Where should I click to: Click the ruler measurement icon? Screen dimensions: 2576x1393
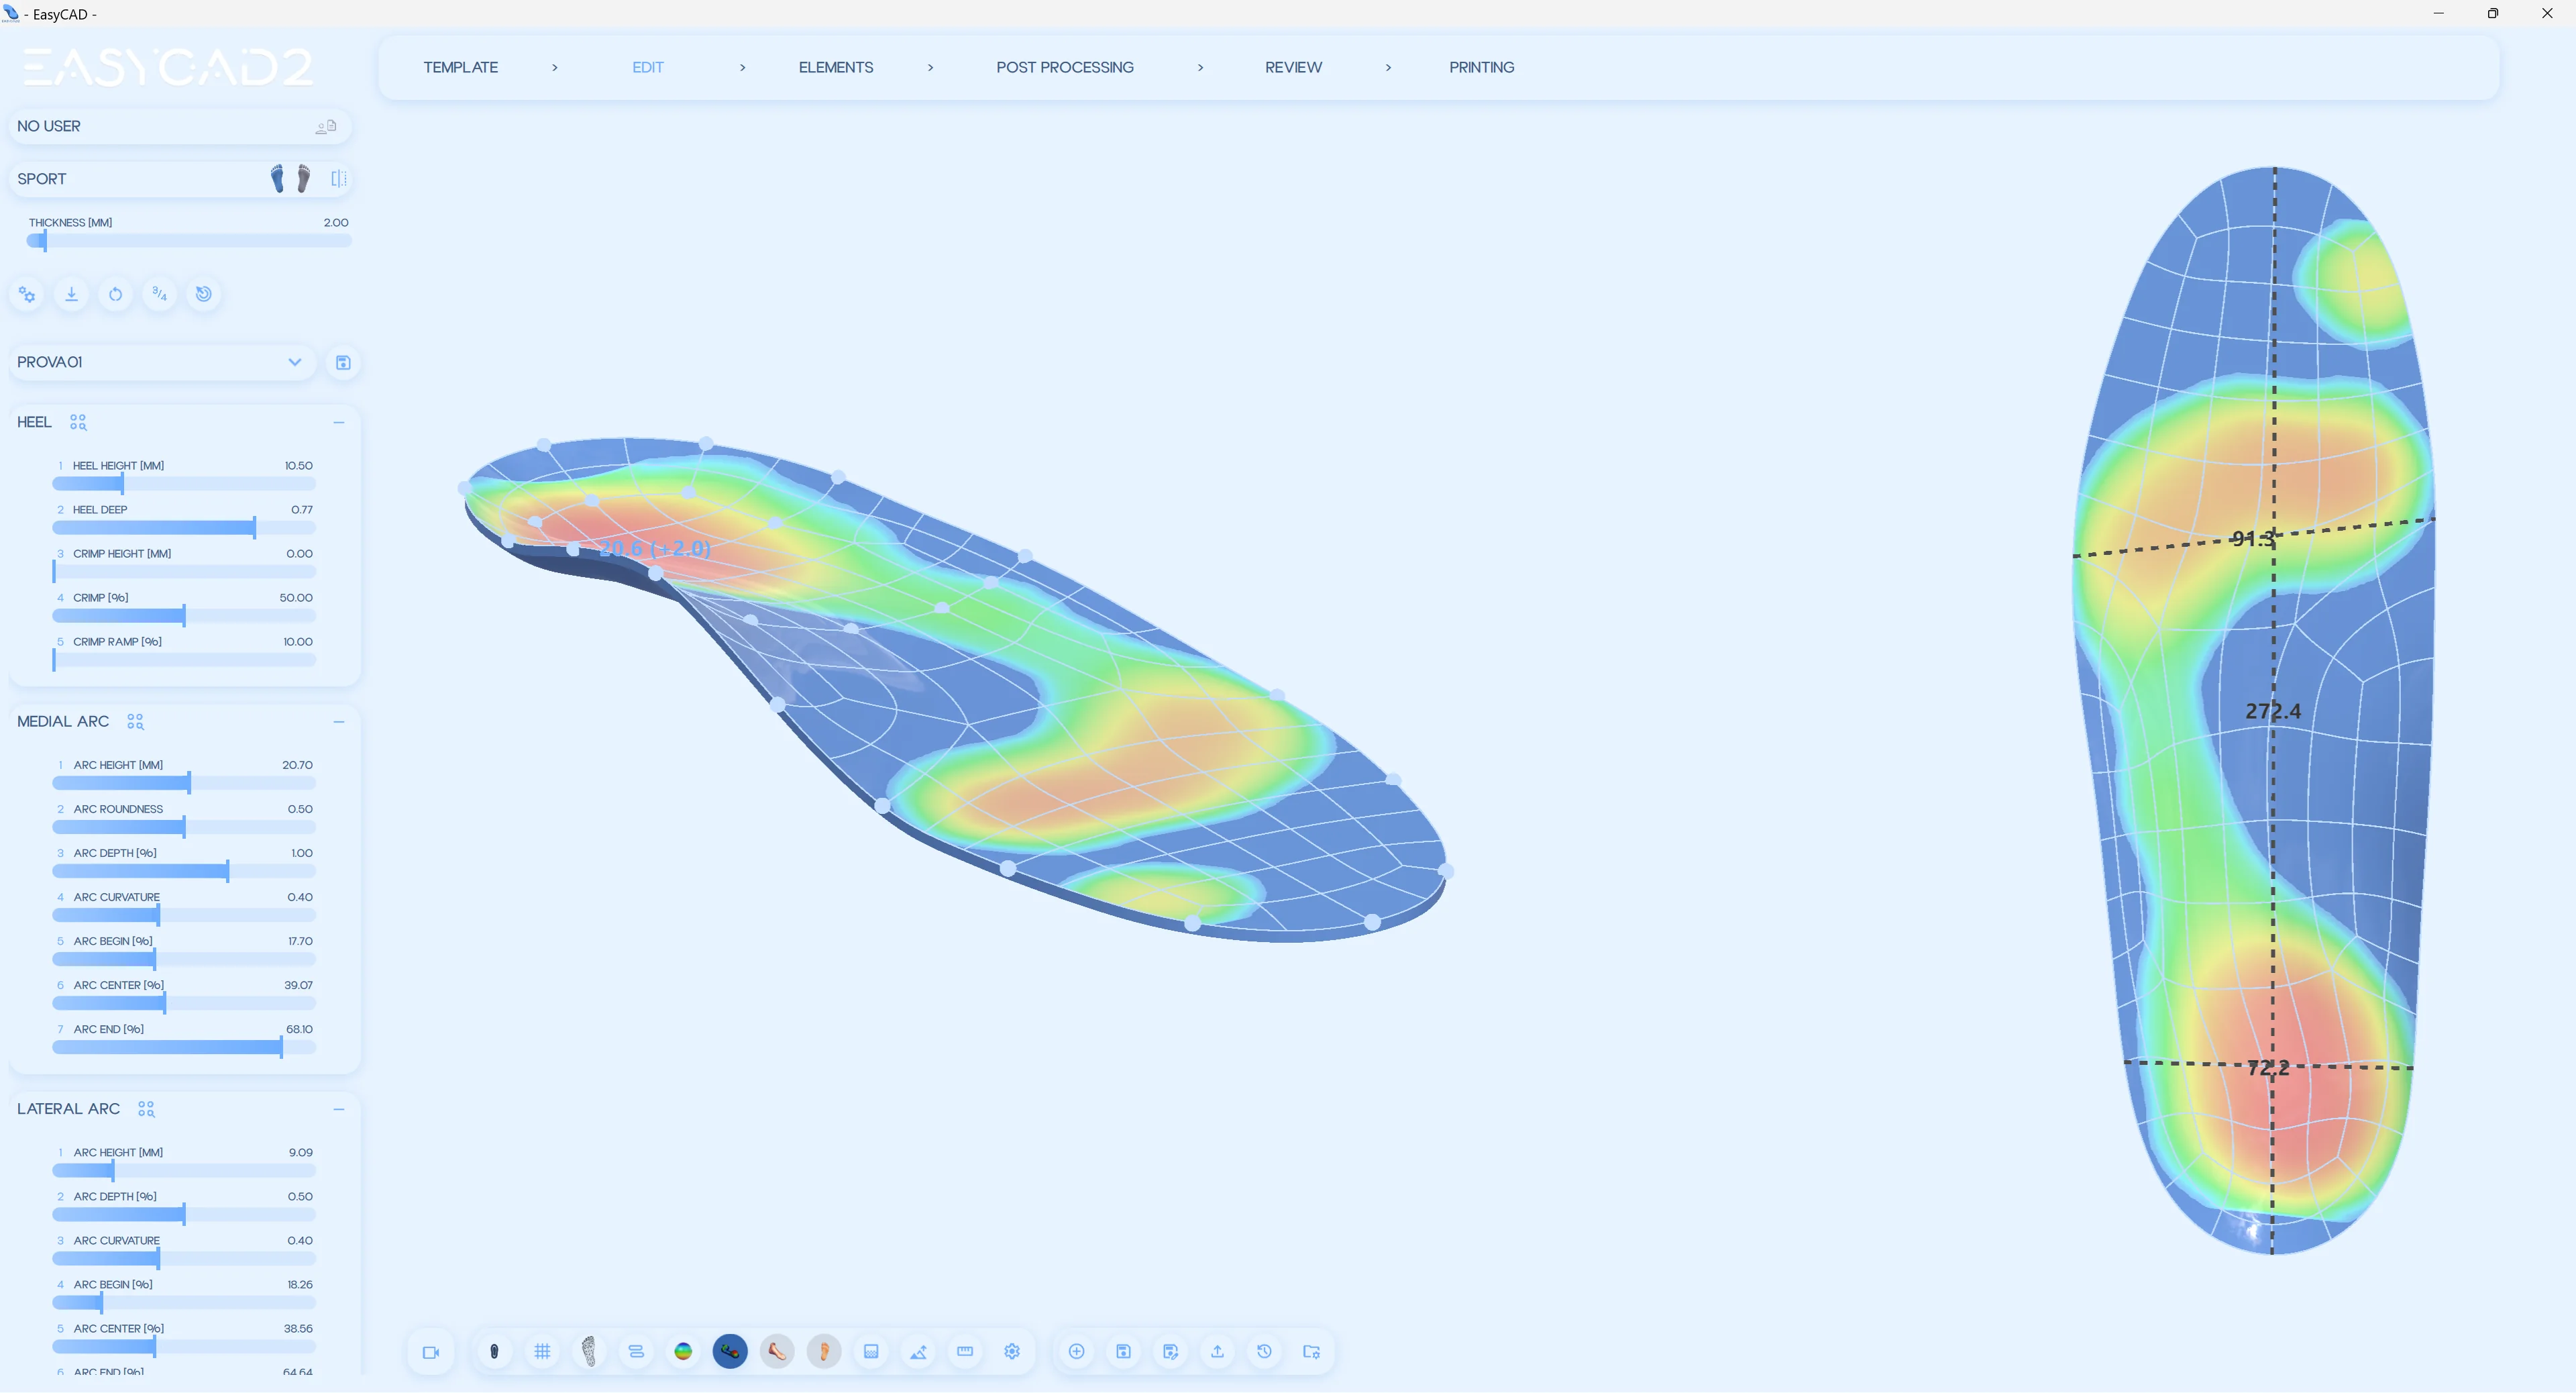[x=965, y=1352]
